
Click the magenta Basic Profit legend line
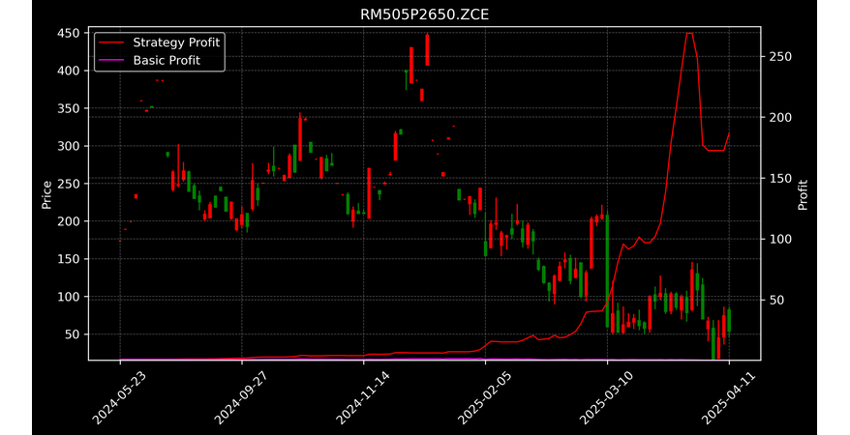click(111, 60)
